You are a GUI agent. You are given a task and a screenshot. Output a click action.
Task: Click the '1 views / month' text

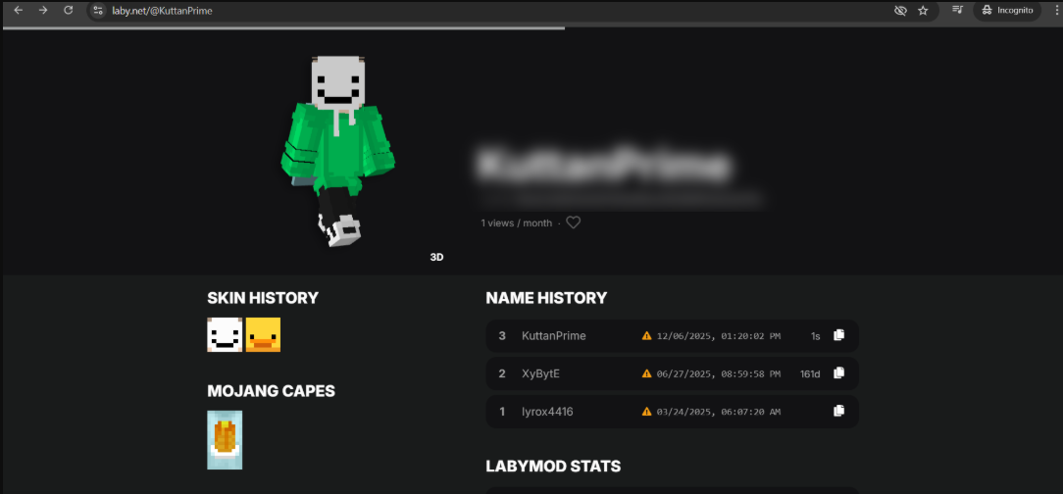[x=517, y=222]
